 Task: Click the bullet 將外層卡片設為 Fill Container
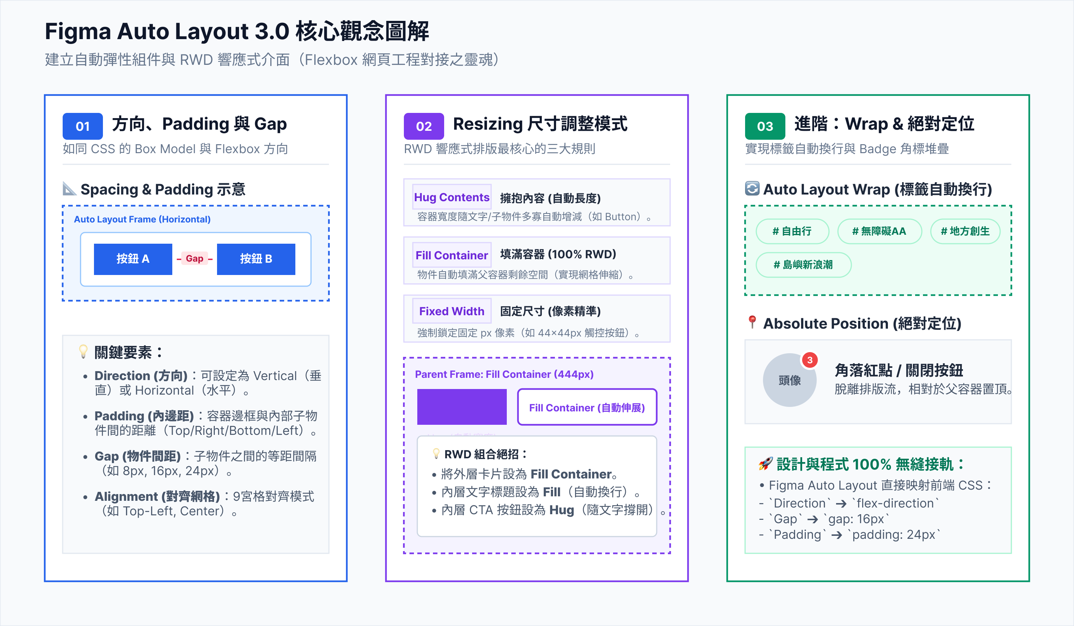(x=525, y=474)
